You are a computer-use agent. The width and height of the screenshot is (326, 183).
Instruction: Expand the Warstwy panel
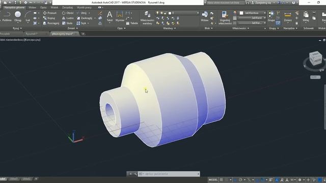170,28
